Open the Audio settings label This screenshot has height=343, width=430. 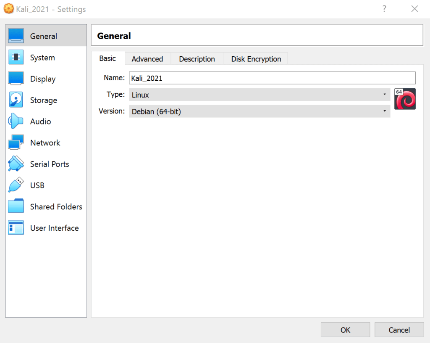[x=41, y=121]
